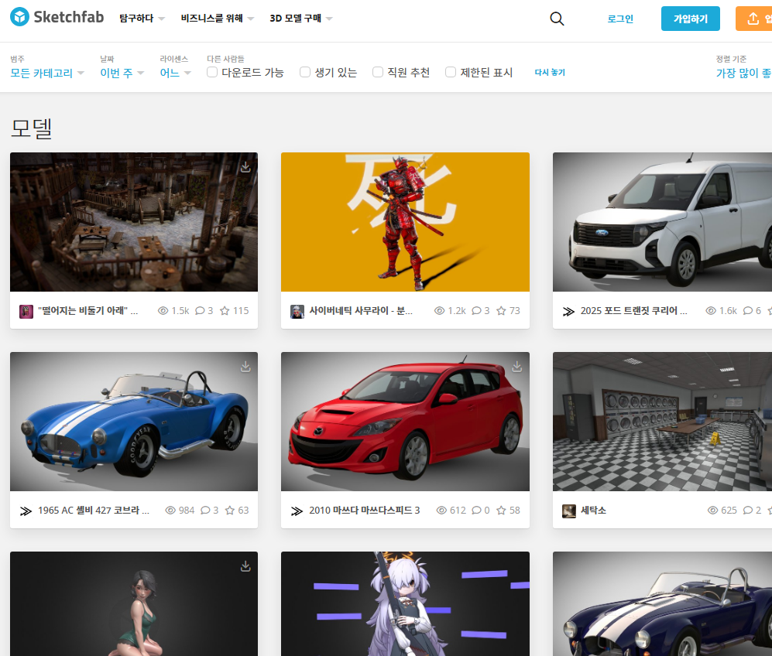
Task: Click the uploader avatar on the 세탁소 card
Action: 568,511
